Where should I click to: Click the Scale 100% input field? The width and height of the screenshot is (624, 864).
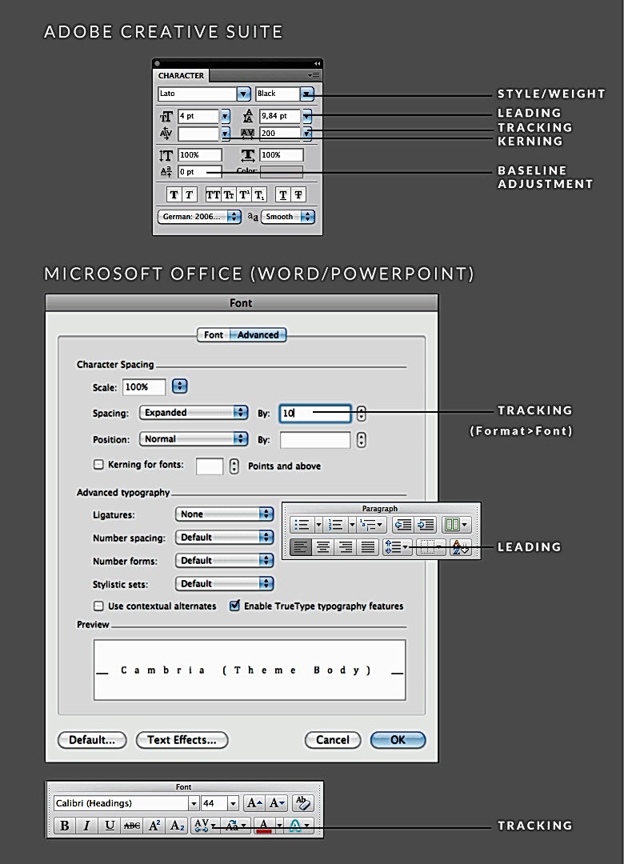click(144, 387)
